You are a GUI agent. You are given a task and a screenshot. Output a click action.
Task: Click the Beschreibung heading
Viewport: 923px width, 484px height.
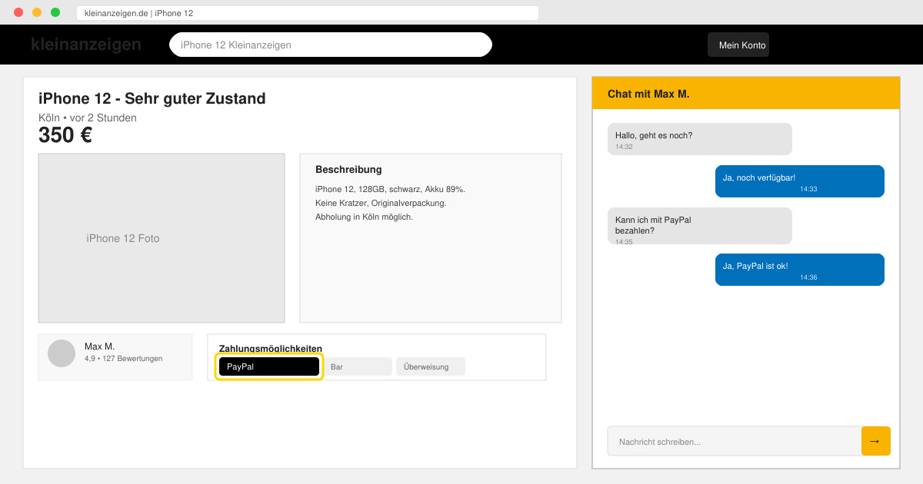point(348,169)
